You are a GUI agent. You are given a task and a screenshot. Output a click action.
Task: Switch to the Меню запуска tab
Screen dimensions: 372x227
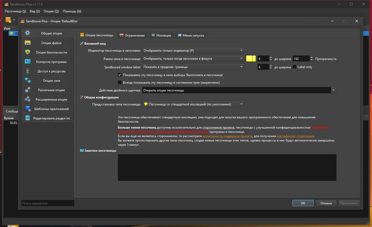pyautogui.click(x=191, y=35)
